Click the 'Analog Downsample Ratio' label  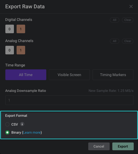(25, 91)
